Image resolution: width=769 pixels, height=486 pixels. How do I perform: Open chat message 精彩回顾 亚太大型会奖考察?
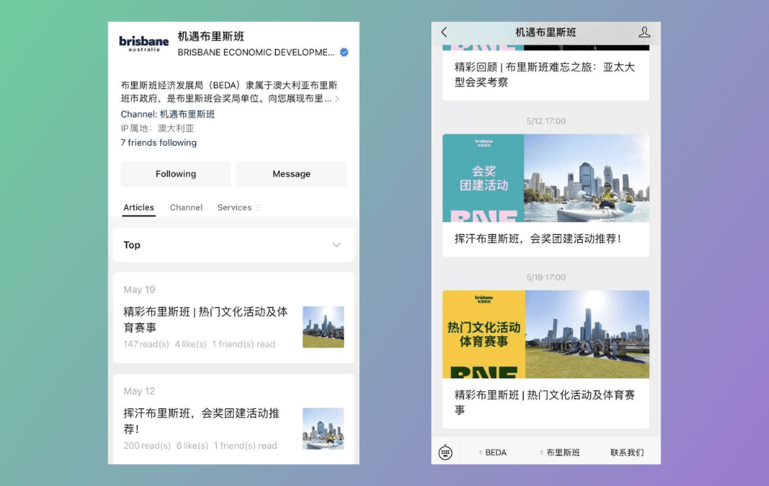[x=545, y=75]
